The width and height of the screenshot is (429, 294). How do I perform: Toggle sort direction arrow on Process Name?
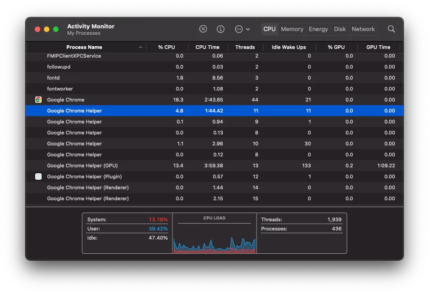click(x=140, y=47)
